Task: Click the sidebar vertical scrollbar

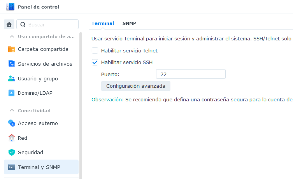Action: pos(81,105)
